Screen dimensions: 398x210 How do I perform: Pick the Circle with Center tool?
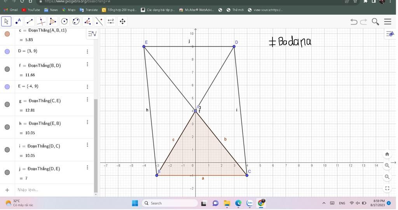pos(65,21)
